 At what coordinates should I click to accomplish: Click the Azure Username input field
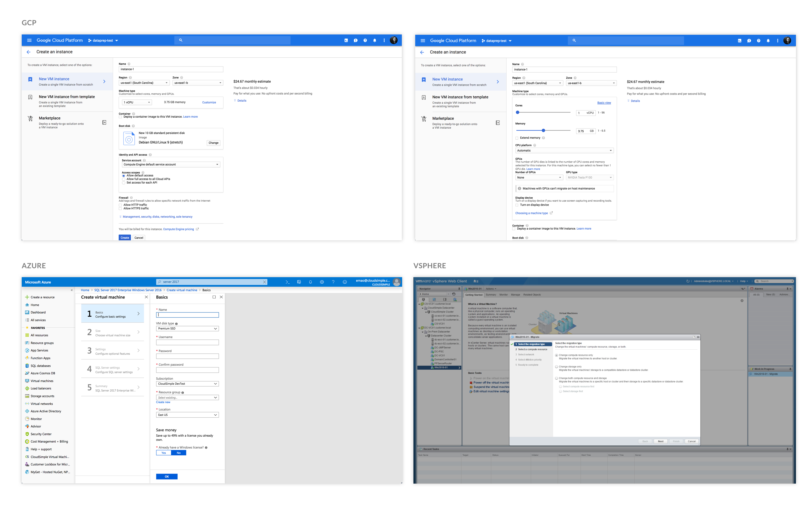point(187,343)
